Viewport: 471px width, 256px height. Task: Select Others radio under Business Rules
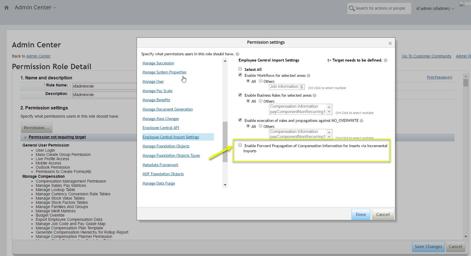pyautogui.click(x=261, y=101)
